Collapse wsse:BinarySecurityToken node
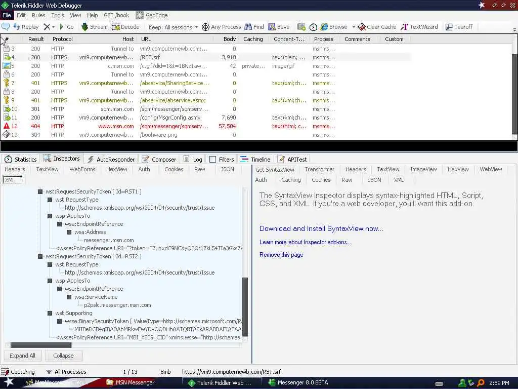This screenshot has width=518, height=389. click(60, 321)
